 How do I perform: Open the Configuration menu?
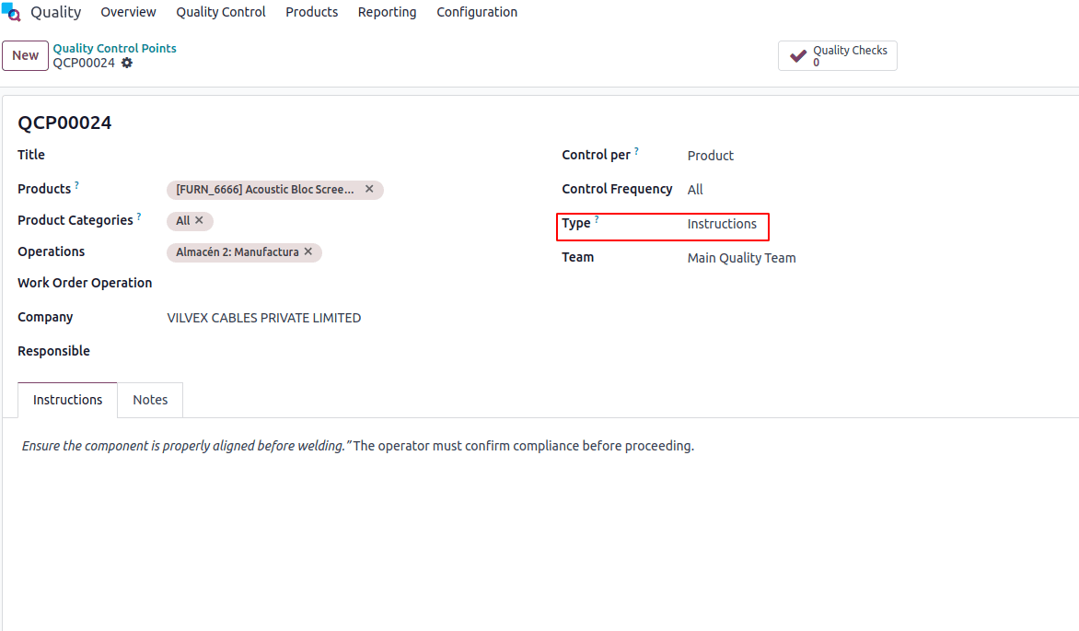[476, 12]
